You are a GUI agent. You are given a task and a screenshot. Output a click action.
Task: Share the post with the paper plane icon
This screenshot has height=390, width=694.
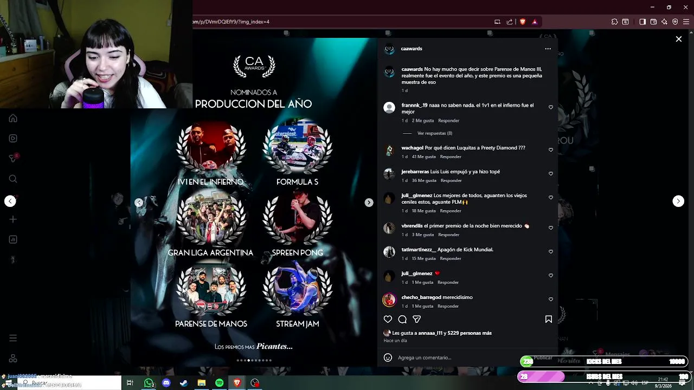pyautogui.click(x=417, y=320)
